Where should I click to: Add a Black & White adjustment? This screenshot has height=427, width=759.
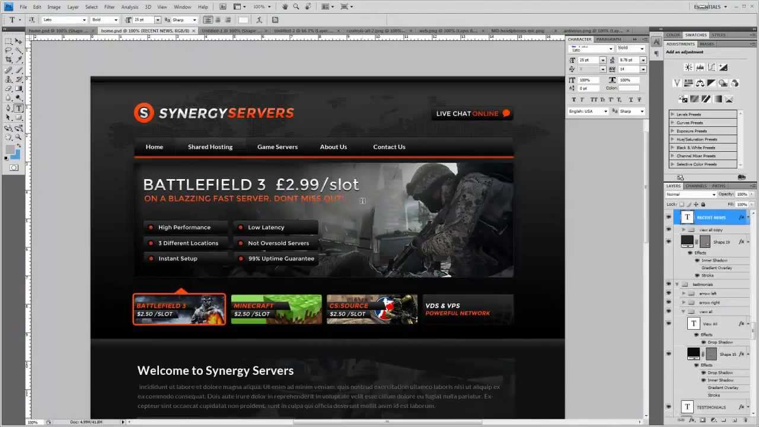point(712,83)
